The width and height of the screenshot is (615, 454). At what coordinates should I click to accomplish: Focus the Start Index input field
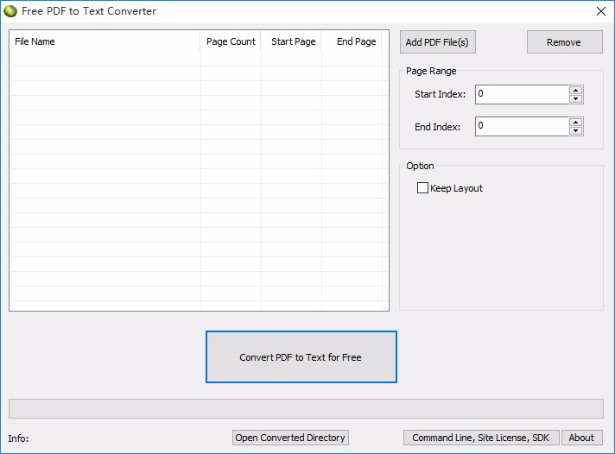click(x=522, y=94)
